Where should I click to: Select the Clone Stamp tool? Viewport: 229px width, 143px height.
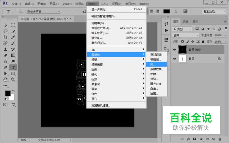(x=5, y=49)
